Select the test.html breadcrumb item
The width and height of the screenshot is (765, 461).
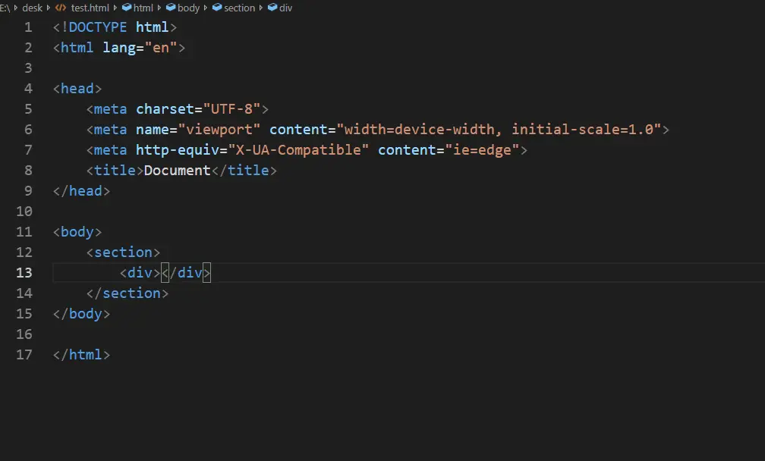[90, 8]
